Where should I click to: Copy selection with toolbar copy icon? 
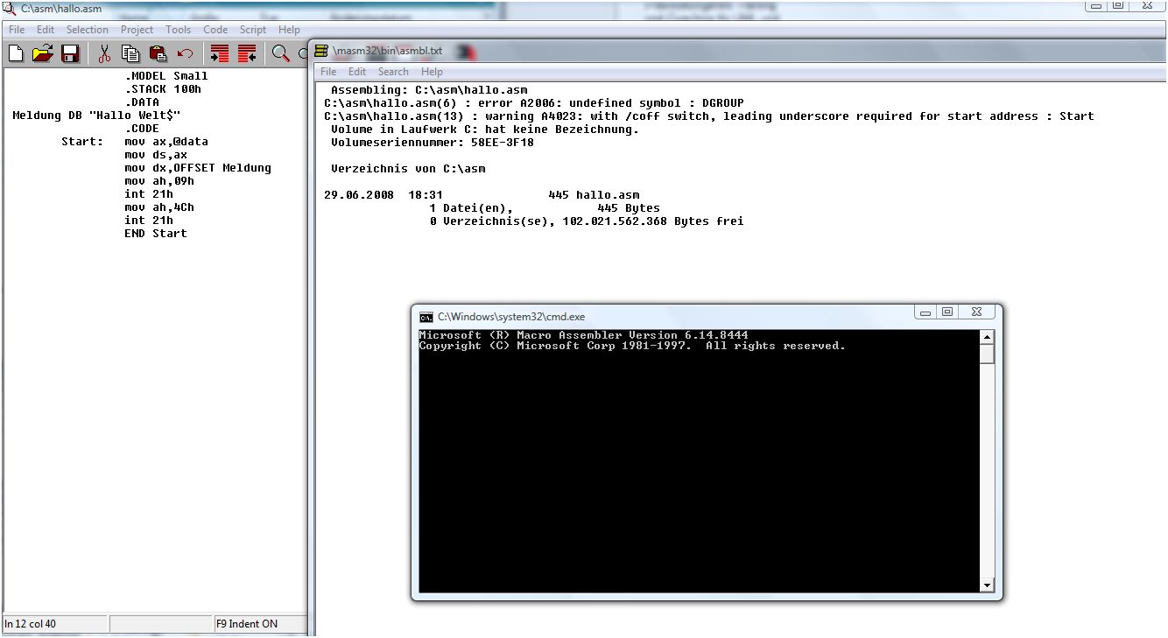pos(131,53)
